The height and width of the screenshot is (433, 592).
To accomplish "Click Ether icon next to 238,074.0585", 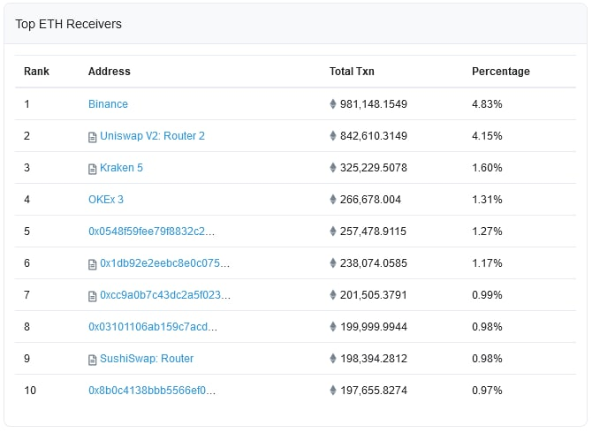I will 332,262.
